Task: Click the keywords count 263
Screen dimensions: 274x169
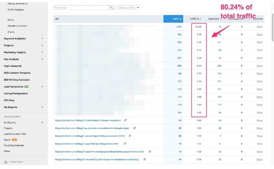Action: [219, 66]
